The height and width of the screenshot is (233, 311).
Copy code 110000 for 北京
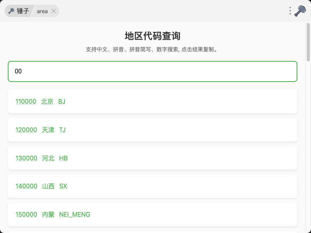(26, 101)
